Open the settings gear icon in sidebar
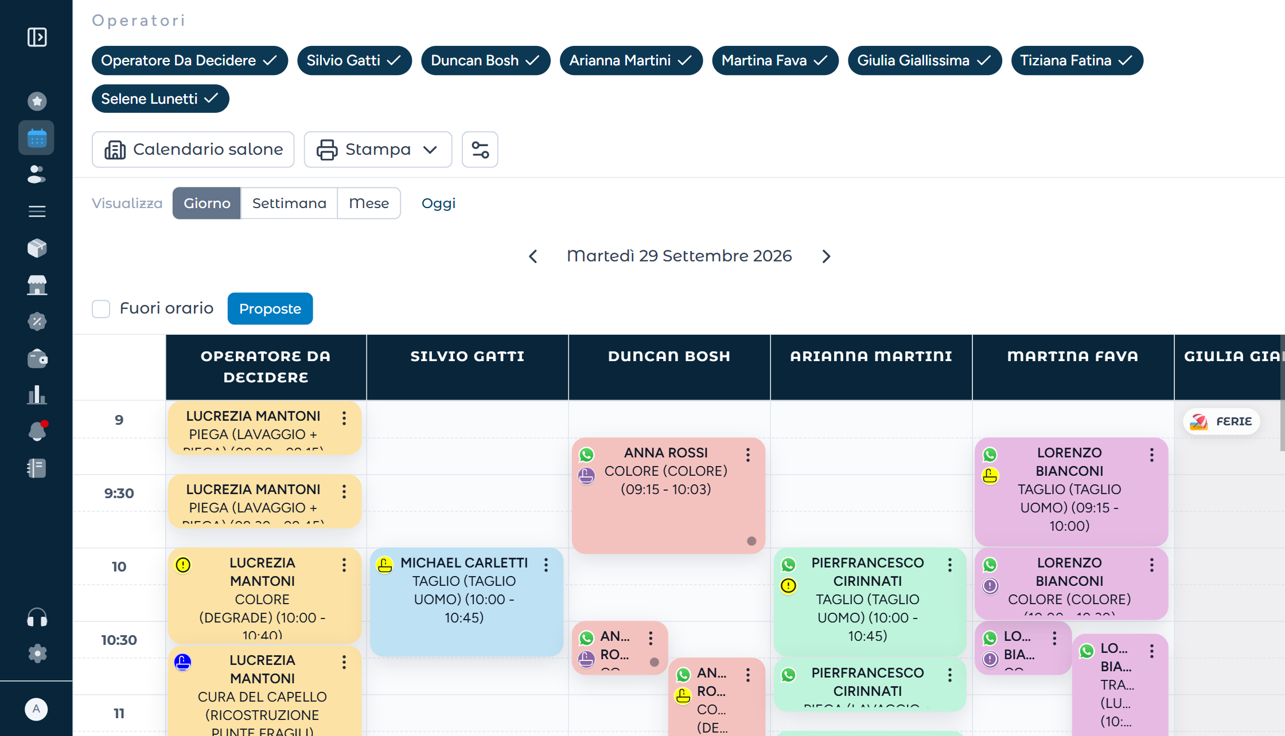This screenshot has width=1285, height=736. pos(37,653)
